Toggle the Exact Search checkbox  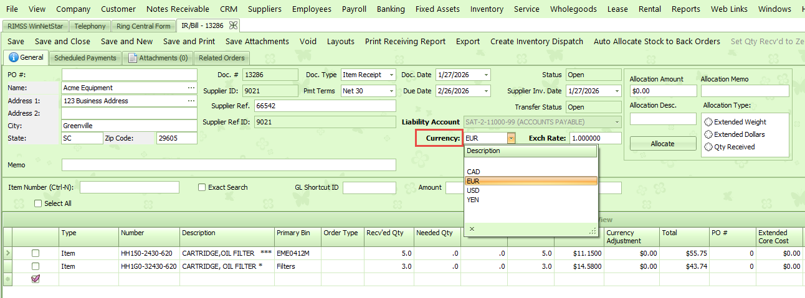coord(202,187)
